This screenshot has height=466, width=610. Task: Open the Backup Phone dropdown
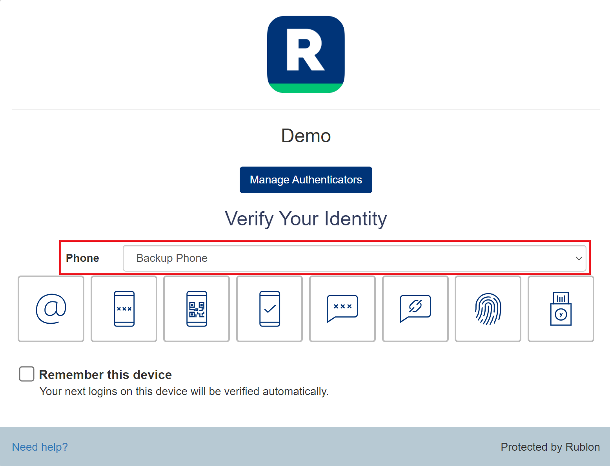(355, 258)
